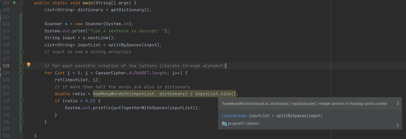This screenshot has width=406, height=139.
Task: Click the 0.5 literal in the if condition
Action: 89,101
